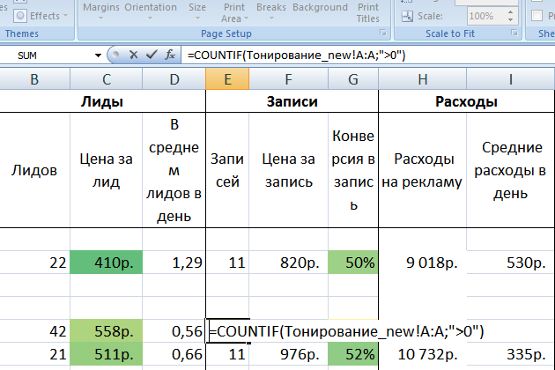Click the Записей heading cell
The height and width of the screenshot is (370, 555).
point(227,170)
